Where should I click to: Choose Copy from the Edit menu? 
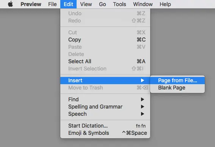(105, 40)
